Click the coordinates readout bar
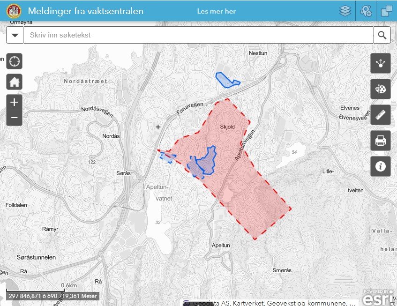 (52, 296)
